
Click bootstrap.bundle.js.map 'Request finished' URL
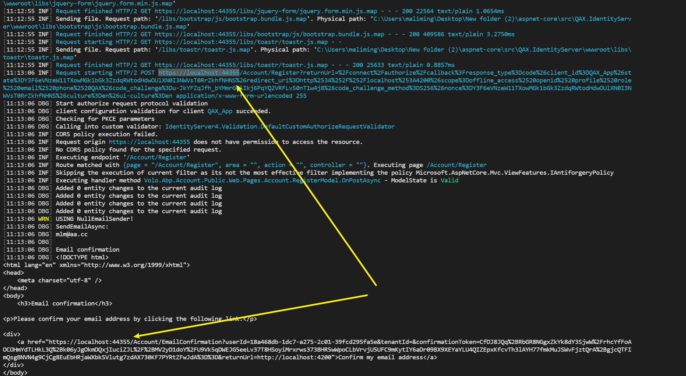pyautogui.click(x=269, y=34)
